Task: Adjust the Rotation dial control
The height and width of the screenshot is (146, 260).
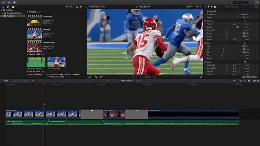Action: [237, 27]
